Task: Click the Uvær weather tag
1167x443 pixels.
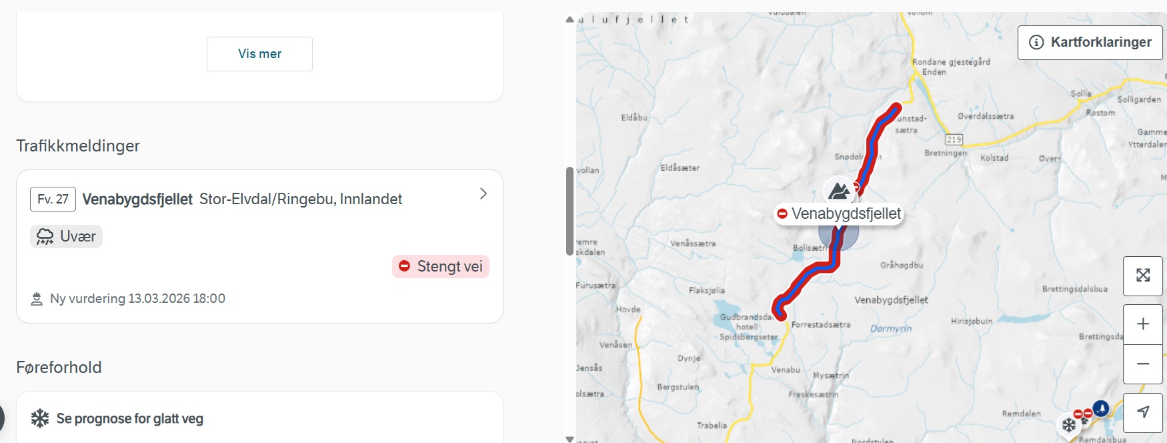Action: pyautogui.click(x=66, y=236)
